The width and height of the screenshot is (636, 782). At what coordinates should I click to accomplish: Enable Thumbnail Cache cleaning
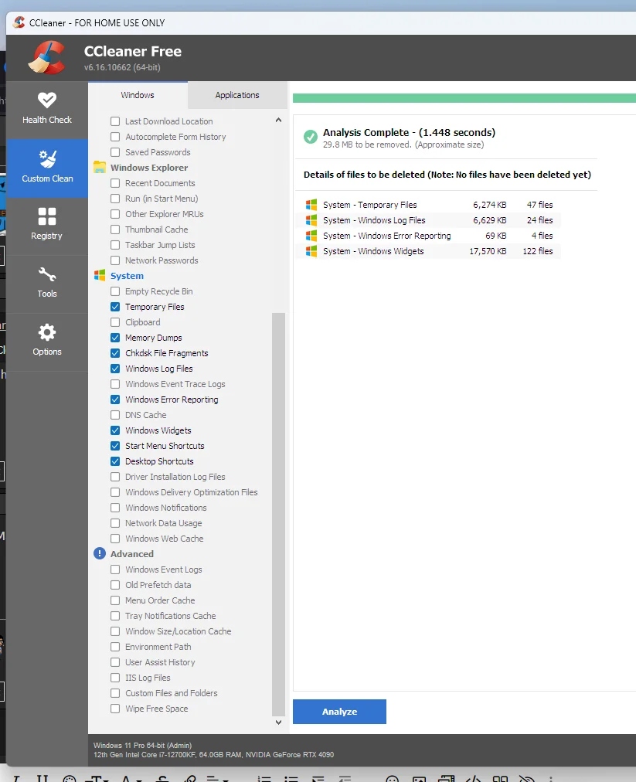pyautogui.click(x=115, y=229)
